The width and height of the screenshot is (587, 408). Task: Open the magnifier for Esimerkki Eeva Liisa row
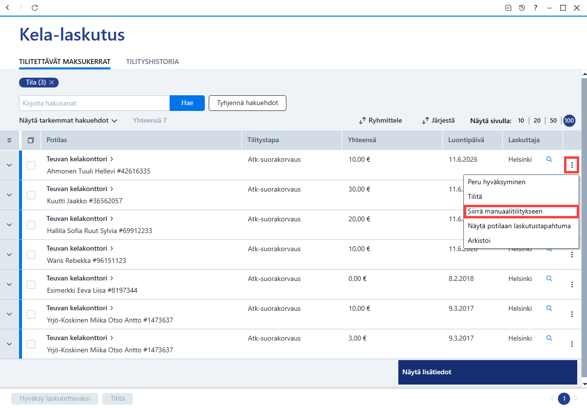click(x=549, y=279)
